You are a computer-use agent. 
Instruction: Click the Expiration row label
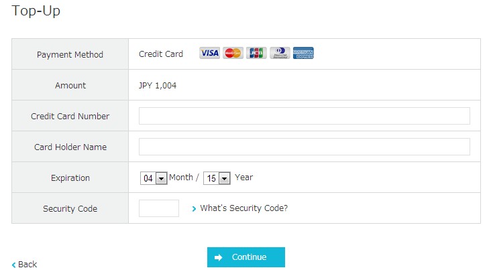pos(70,178)
